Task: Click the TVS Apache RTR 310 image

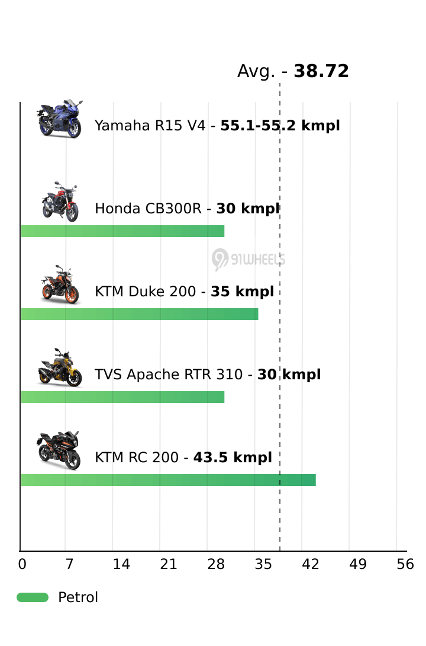Action: (59, 368)
